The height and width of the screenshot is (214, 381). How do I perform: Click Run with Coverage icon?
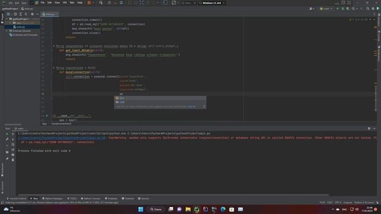pos(348,8)
